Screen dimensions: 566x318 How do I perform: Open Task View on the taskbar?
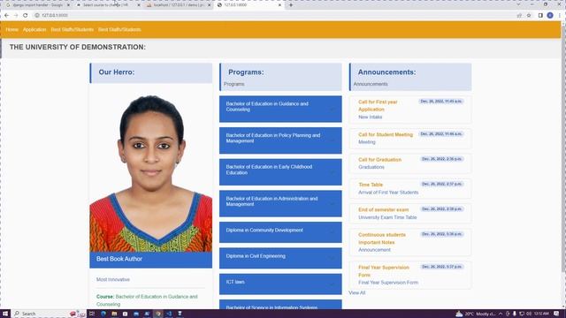pyautogui.click(x=92, y=314)
